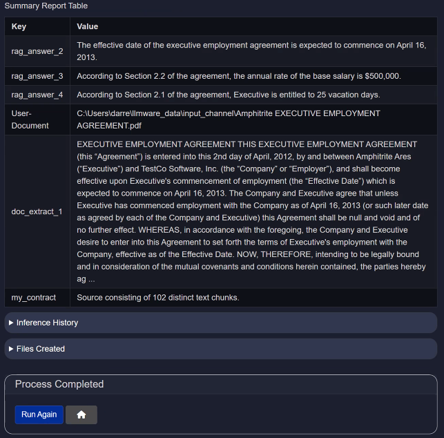
Task: Click the base salary $500,000 answer
Action: pos(238,76)
